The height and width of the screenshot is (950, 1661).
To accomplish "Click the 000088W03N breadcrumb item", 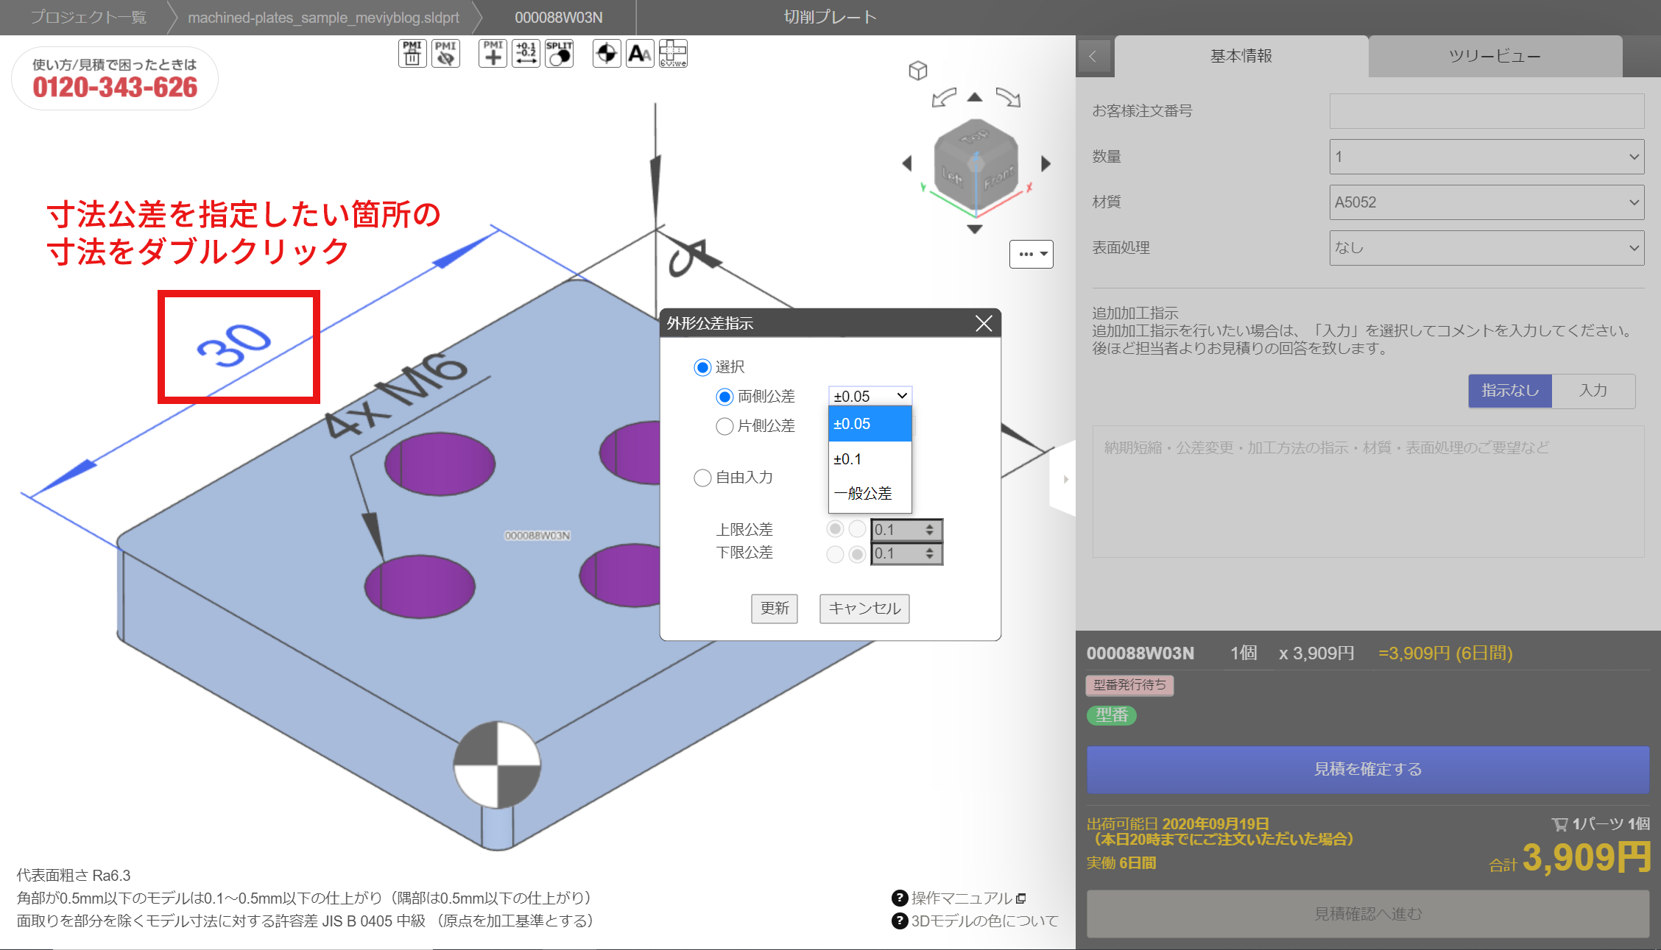I will coord(558,17).
